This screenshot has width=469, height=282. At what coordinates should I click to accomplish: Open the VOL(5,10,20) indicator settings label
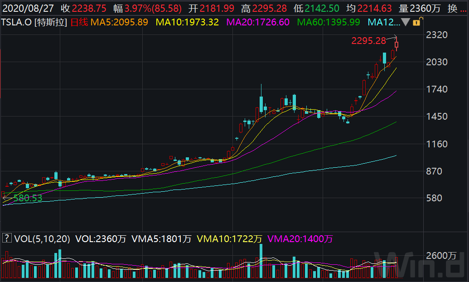tap(42, 238)
